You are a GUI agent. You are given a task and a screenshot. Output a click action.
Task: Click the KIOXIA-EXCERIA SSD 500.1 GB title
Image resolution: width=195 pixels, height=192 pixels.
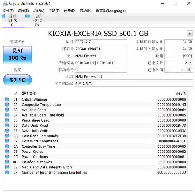(98, 34)
